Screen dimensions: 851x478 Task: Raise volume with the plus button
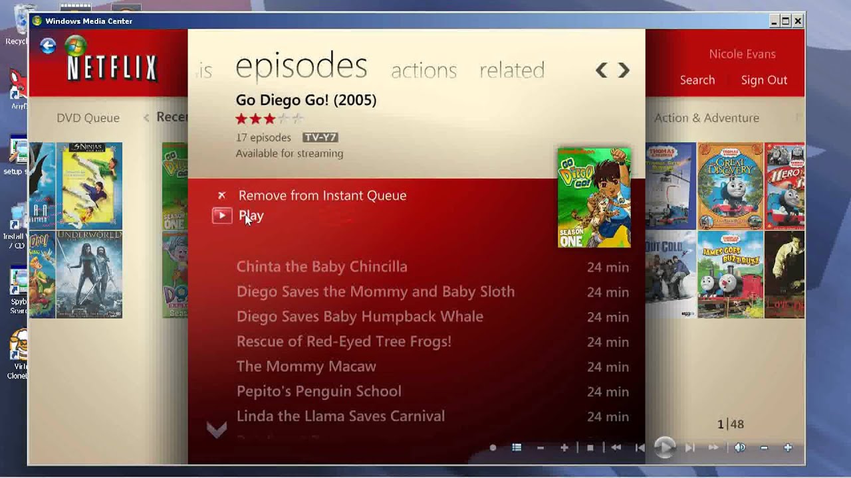tap(788, 447)
